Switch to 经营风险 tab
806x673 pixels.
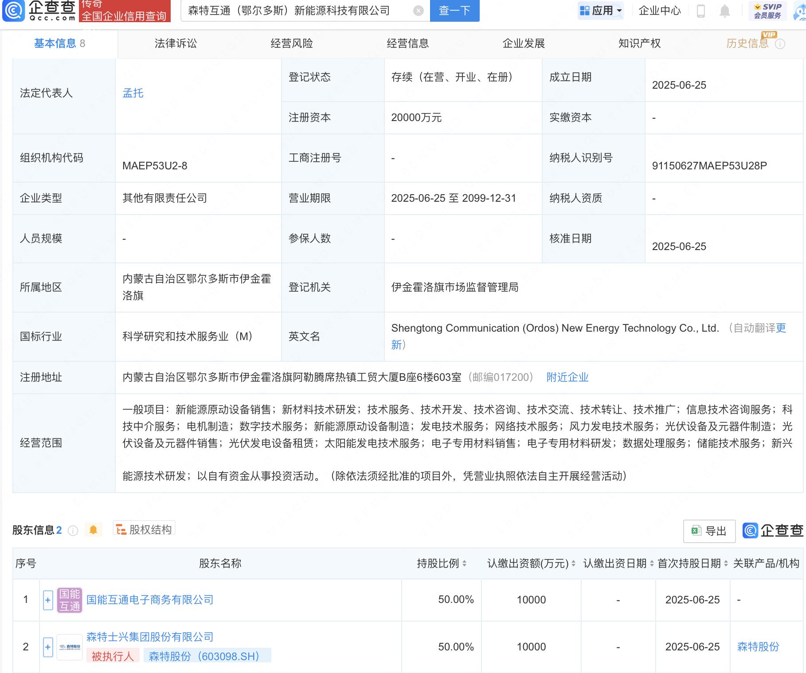coord(292,43)
